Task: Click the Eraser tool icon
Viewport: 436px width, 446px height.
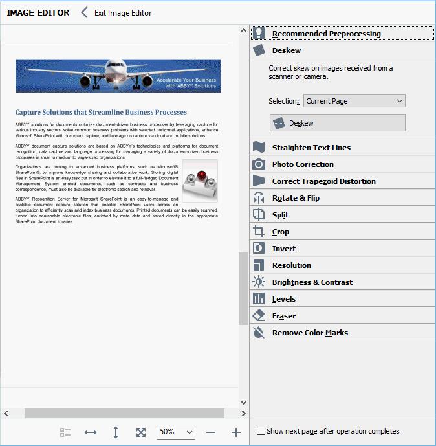Action: pos(259,315)
